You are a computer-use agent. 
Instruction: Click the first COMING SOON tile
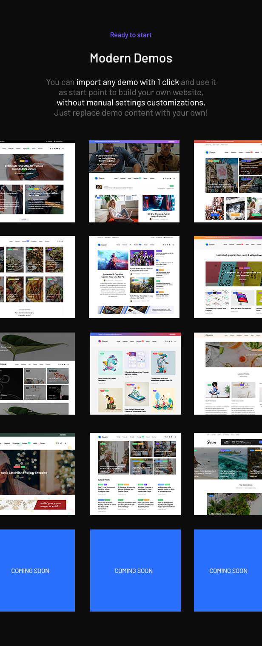click(37, 570)
